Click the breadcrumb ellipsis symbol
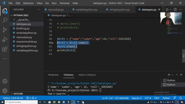Viewport: 185px width, 104px height. [70, 15]
